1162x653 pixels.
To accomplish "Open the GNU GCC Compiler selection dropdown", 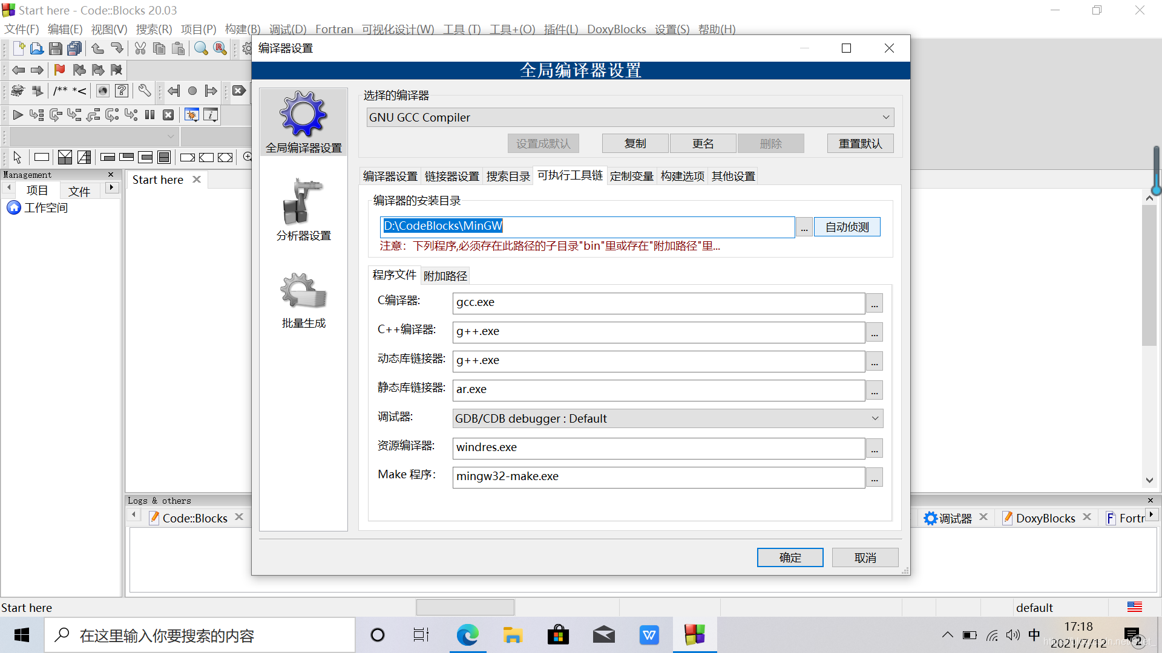I will (885, 117).
